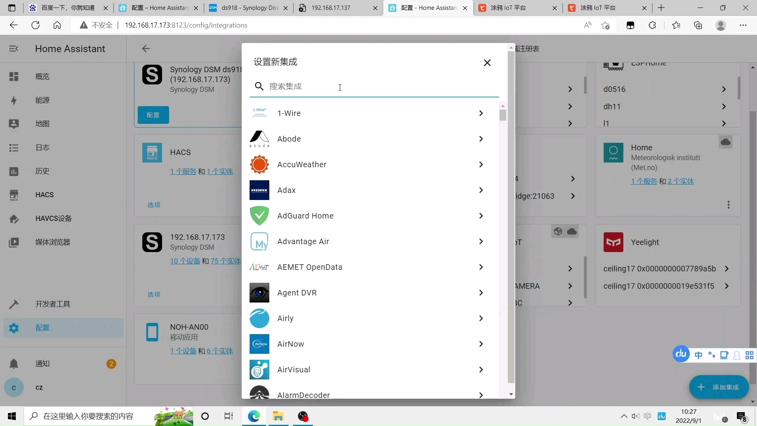Screen dimensions: 757x426
Task: Choose the AirNow text entry
Action: [291, 344]
